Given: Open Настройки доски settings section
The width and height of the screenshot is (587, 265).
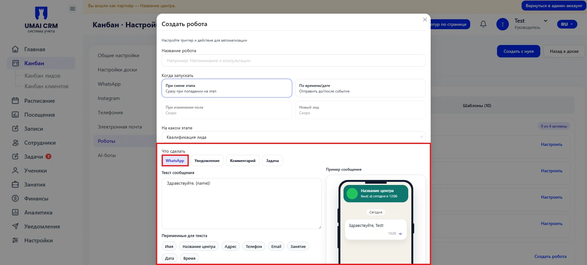Looking at the screenshot, I should coord(117,70).
